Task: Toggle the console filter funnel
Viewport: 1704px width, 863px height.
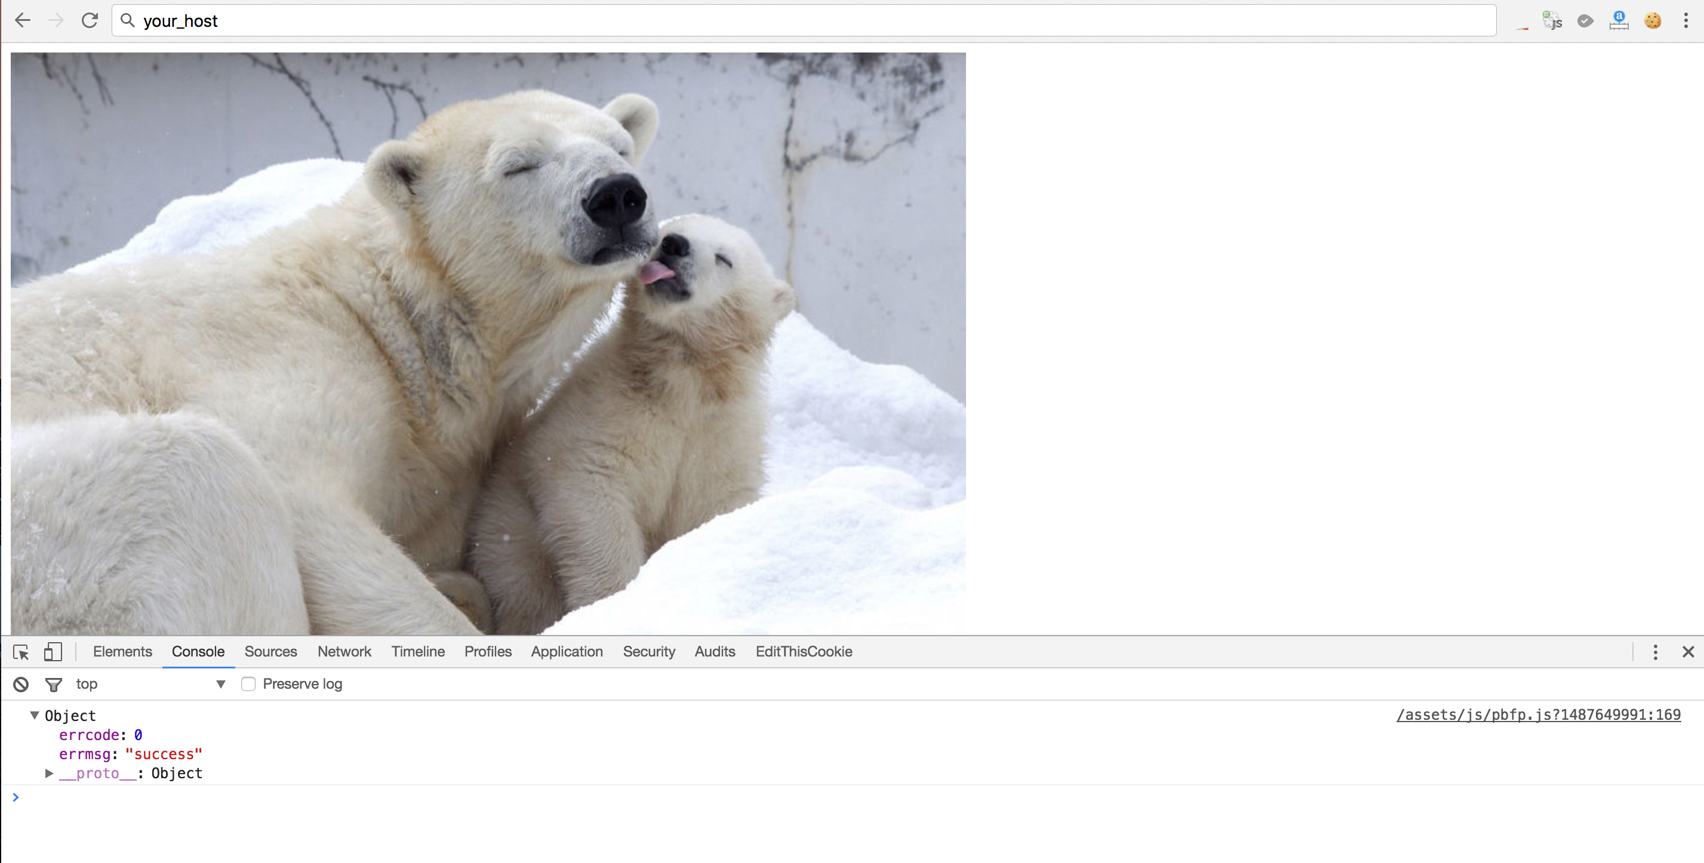Action: point(54,684)
